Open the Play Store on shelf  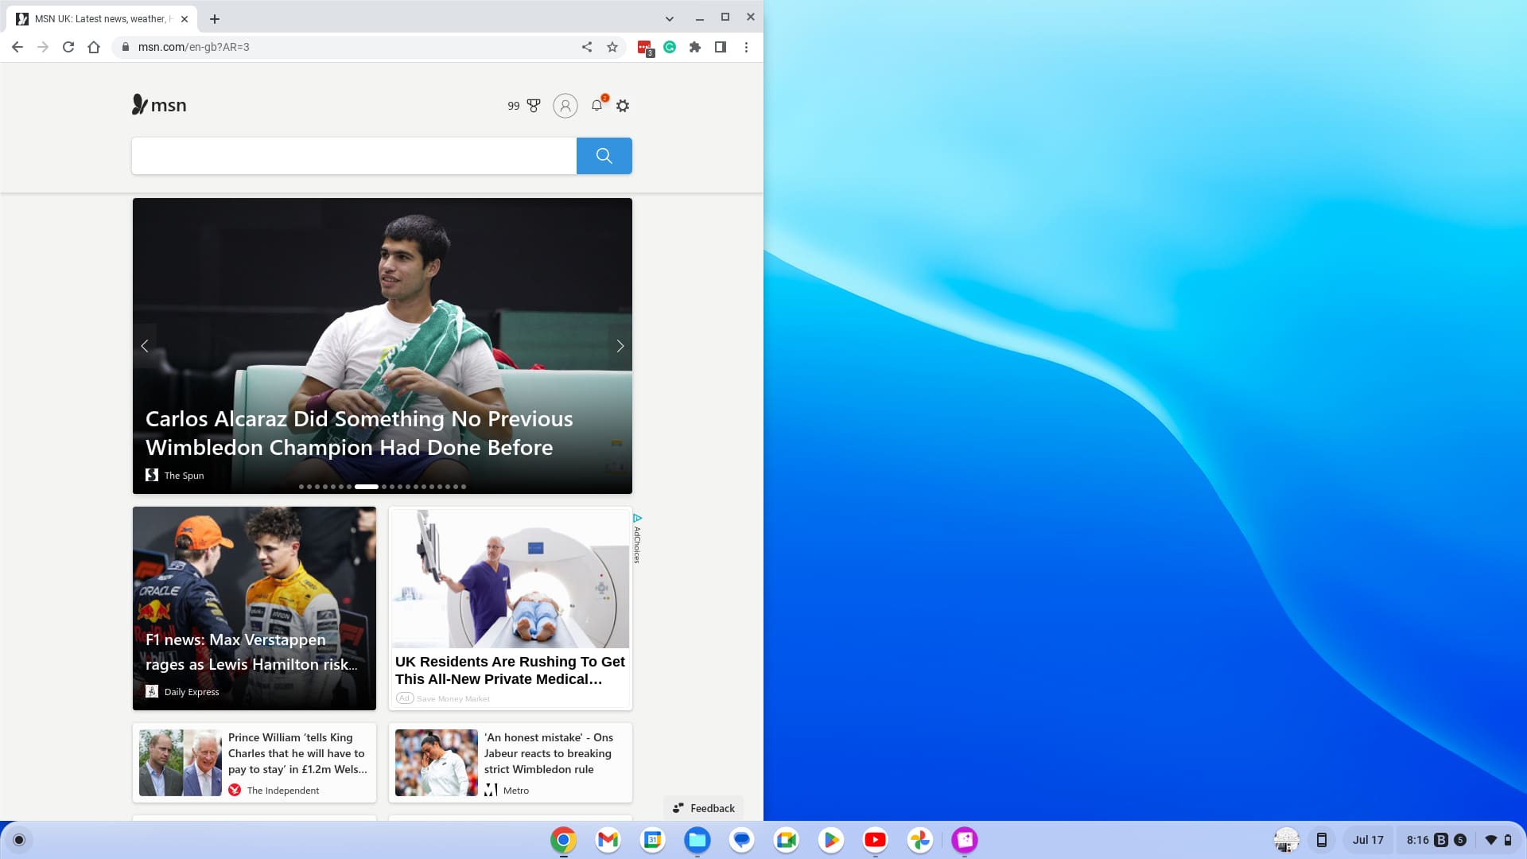(831, 840)
